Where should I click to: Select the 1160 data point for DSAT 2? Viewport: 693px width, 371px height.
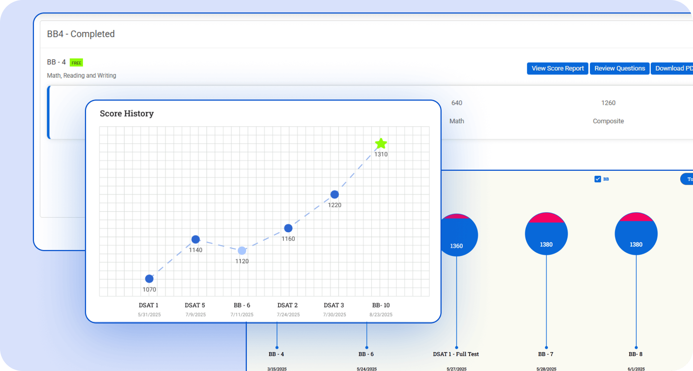[x=288, y=228]
